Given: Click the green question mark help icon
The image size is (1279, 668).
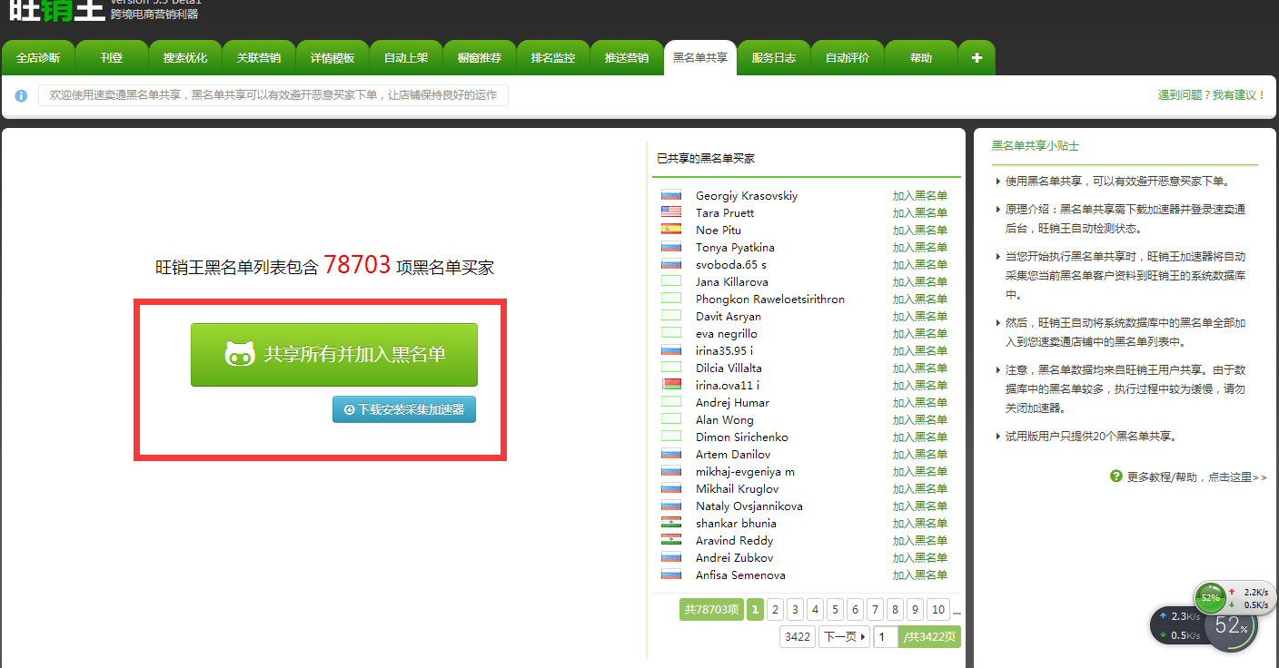Looking at the screenshot, I should coord(1116,476).
